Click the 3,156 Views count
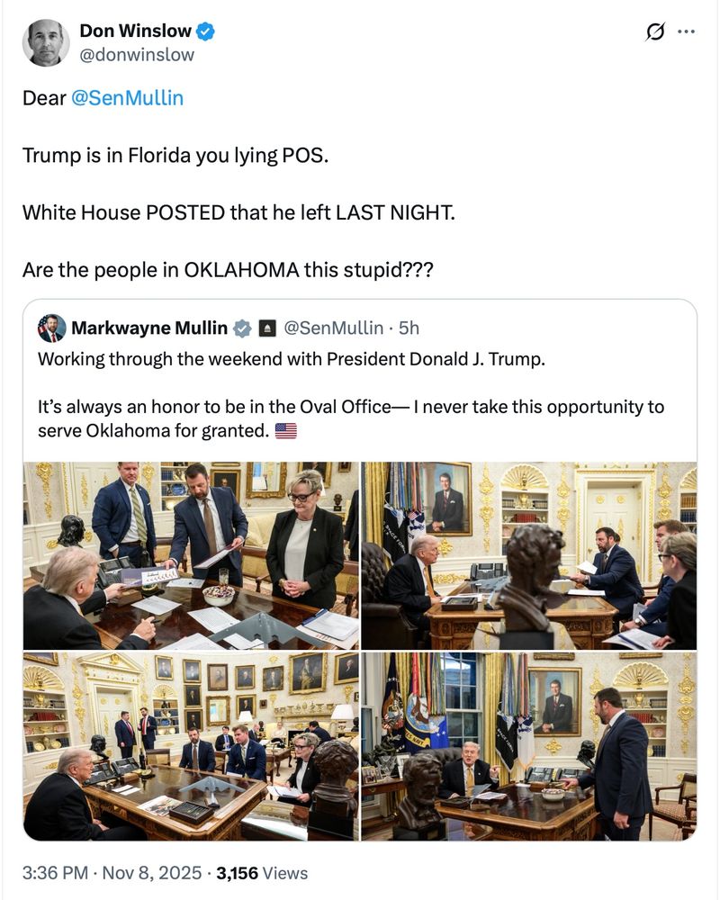 tap(262, 873)
